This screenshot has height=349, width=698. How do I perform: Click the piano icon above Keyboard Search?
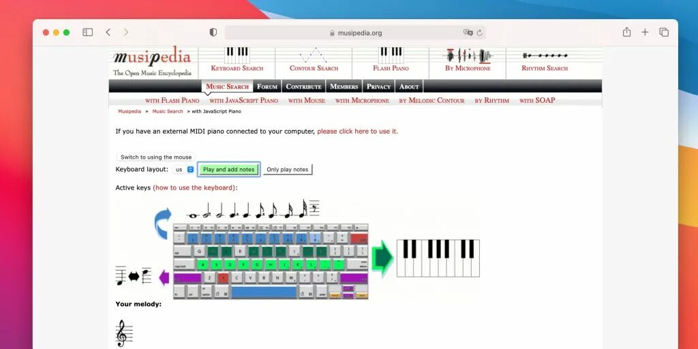point(237,56)
